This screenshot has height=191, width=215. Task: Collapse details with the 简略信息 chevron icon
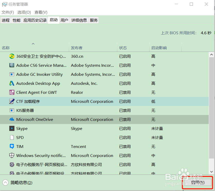pos(5,182)
